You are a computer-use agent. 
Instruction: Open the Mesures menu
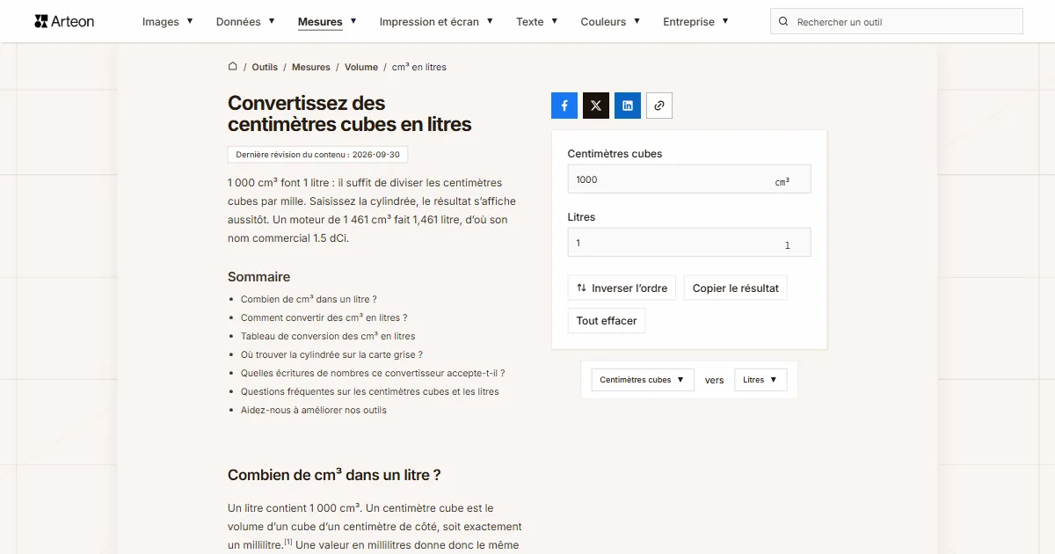click(327, 22)
